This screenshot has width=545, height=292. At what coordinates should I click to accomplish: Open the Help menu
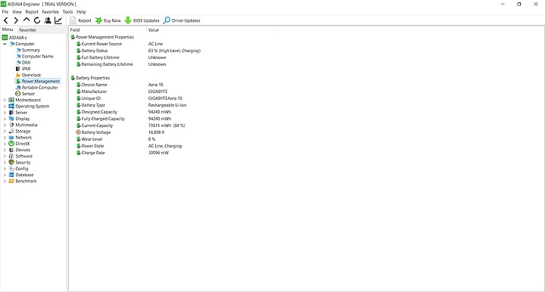click(x=81, y=12)
